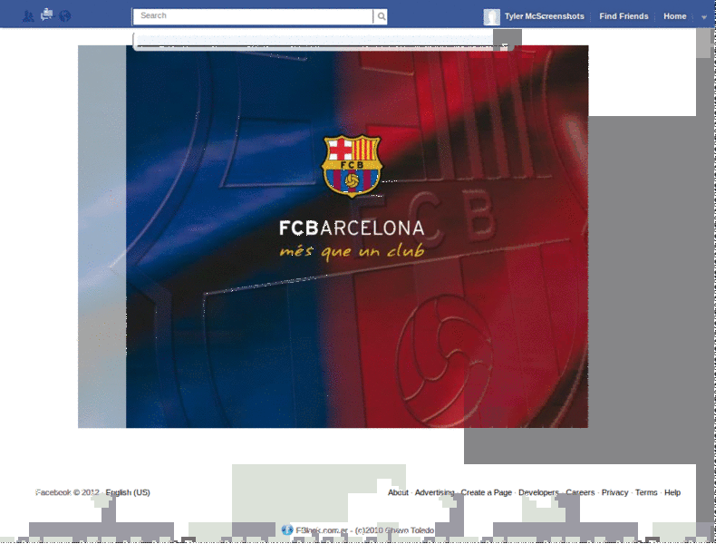Open the Help footer link
This screenshot has height=544, width=725.
672,492
